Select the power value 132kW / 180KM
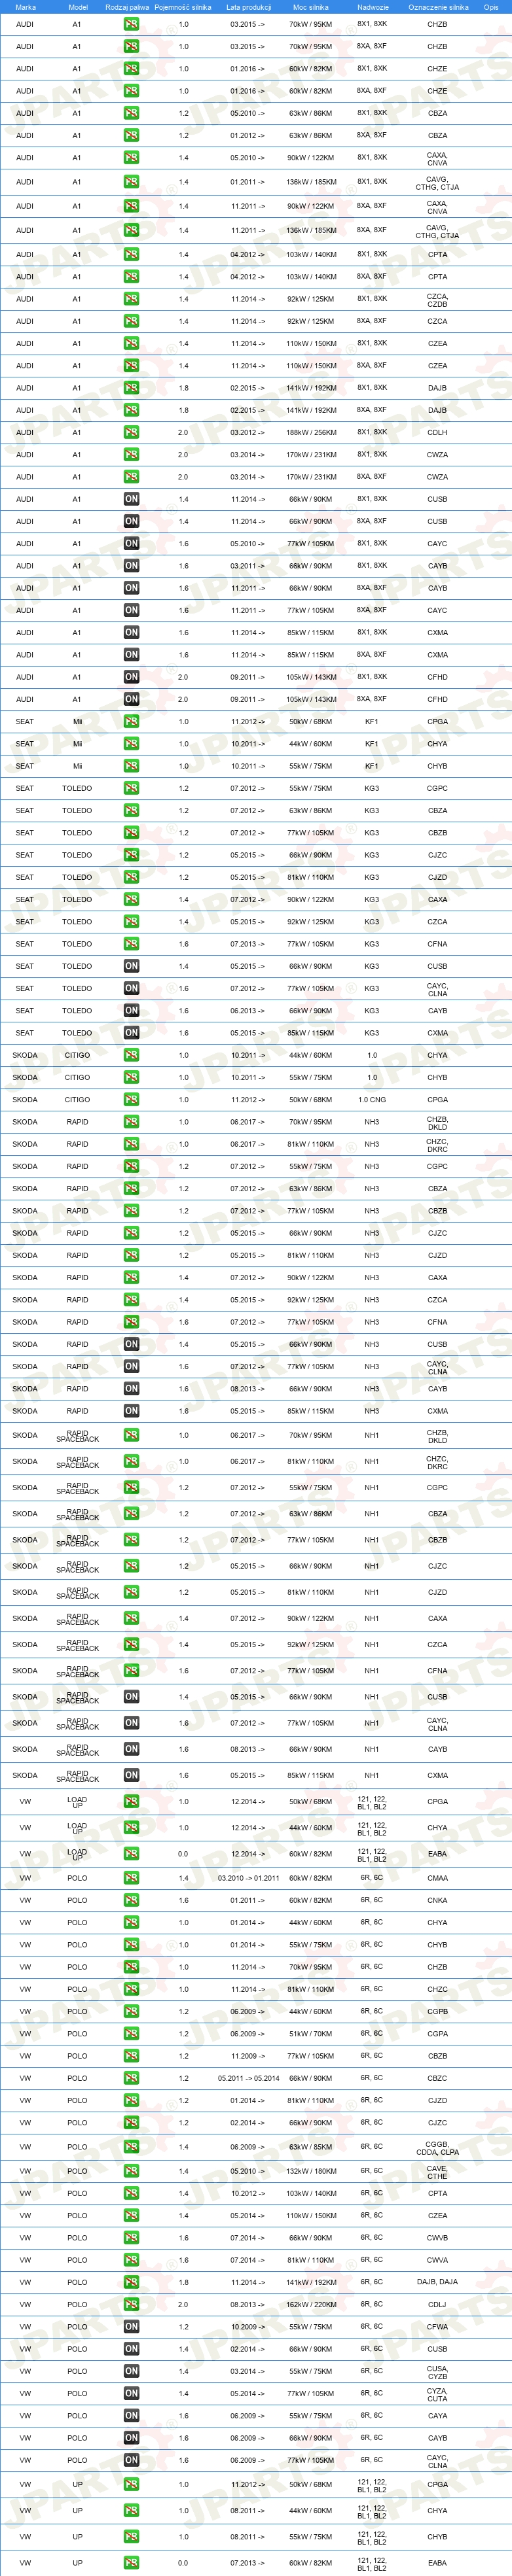Screen dimensions: 512x2576 311,2171
